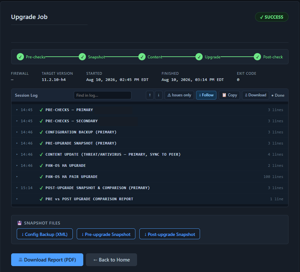Click Download Report (PDF) button
Image resolution: width=300 pixels, height=272 pixels.
[47, 260]
